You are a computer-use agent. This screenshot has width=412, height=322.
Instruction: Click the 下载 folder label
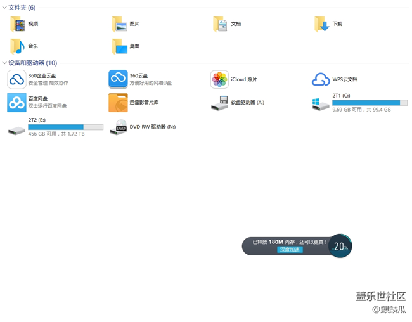(337, 24)
